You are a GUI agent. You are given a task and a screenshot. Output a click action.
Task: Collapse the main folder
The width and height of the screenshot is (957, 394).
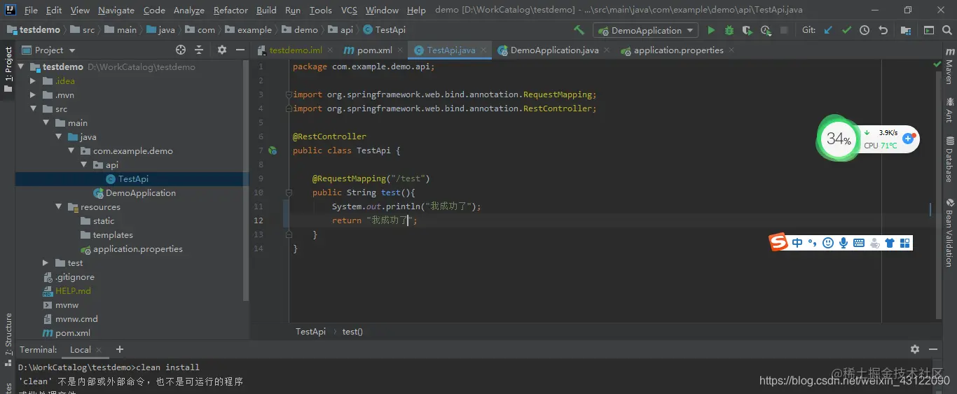[x=46, y=123]
